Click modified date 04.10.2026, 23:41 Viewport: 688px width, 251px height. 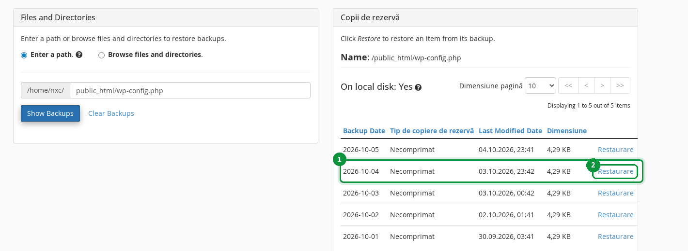click(x=506, y=150)
